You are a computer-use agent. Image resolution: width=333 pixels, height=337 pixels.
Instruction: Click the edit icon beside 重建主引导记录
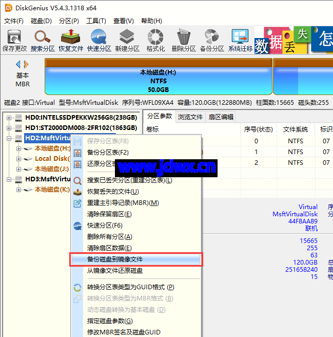click(x=77, y=203)
